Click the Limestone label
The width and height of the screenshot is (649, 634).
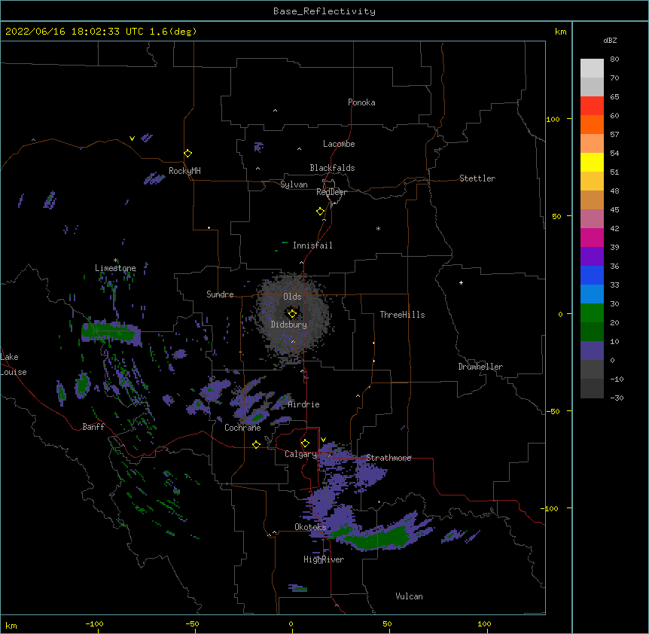pos(115,268)
